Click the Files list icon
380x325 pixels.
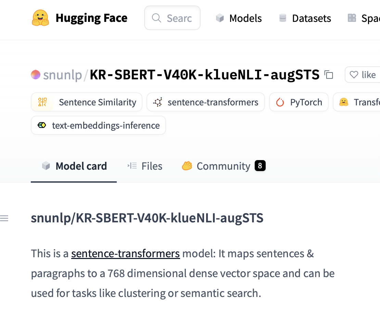click(x=132, y=166)
